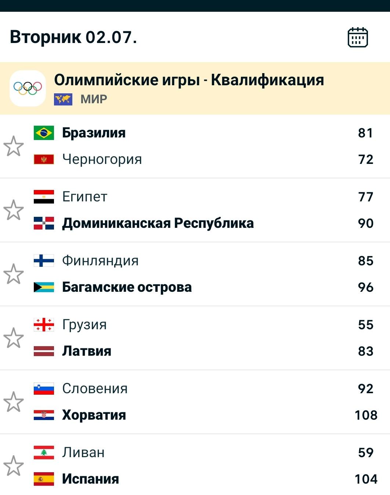Tap the Croatia flag icon
Screen dimensions: 390x495
coord(44,415)
